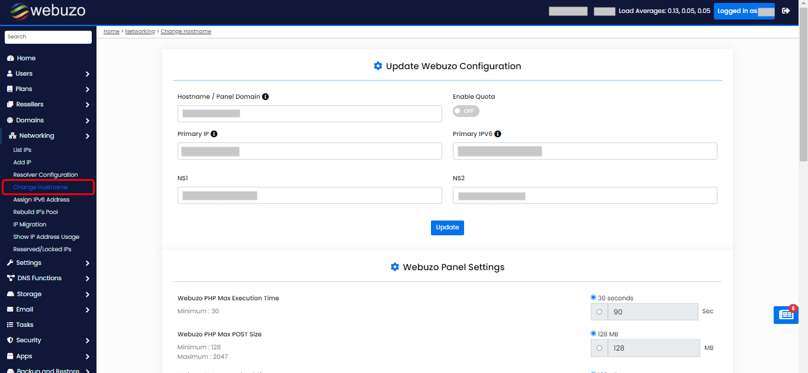This screenshot has width=808, height=373.
Task: Select the 30 seconds radio option
Action: point(594,297)
